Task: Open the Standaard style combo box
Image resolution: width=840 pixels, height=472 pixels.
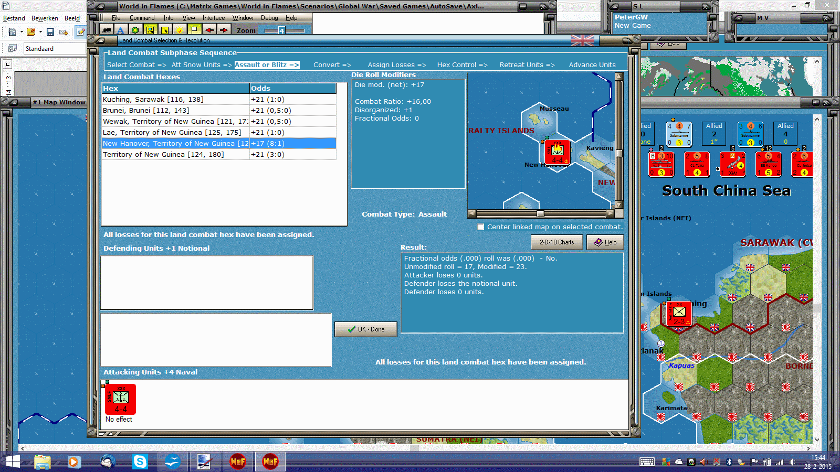Action: click(55, 49)
